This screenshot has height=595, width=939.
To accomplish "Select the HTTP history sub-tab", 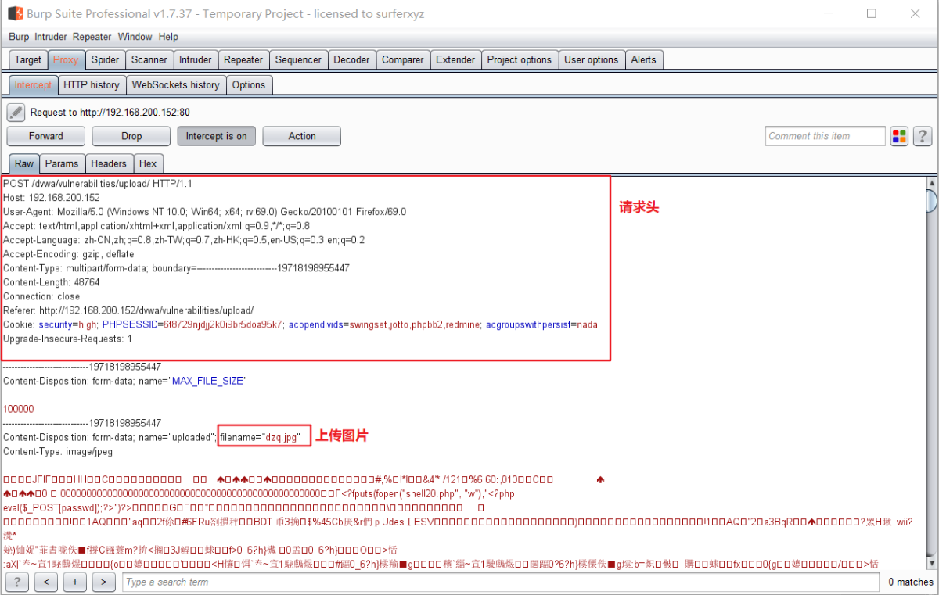I will (x=92, y=84).
